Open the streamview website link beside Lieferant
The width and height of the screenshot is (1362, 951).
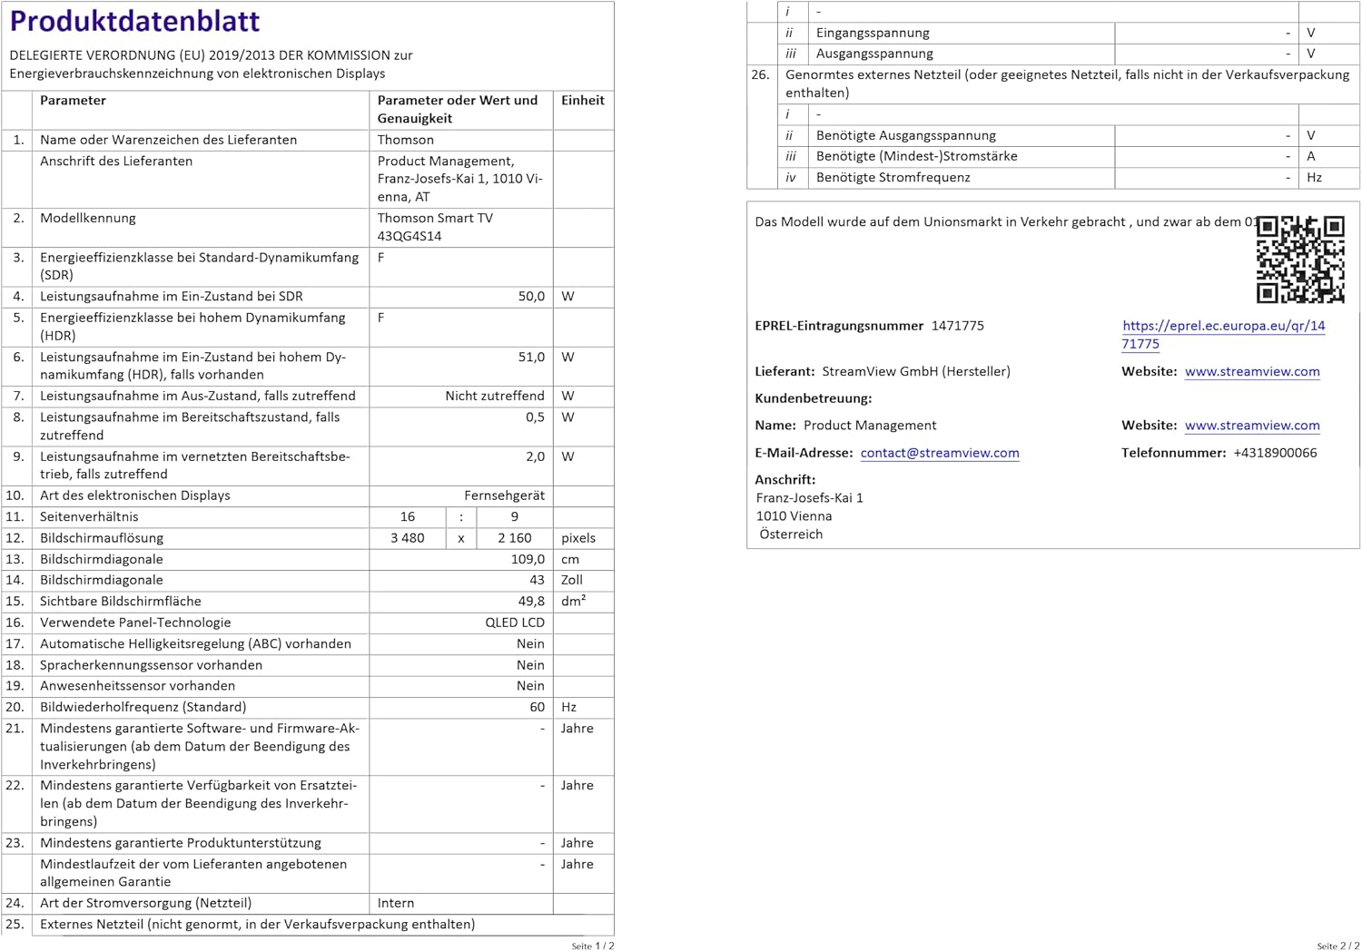pos(1251,371)
